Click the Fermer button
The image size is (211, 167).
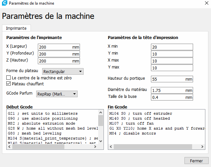pos(196,161)
